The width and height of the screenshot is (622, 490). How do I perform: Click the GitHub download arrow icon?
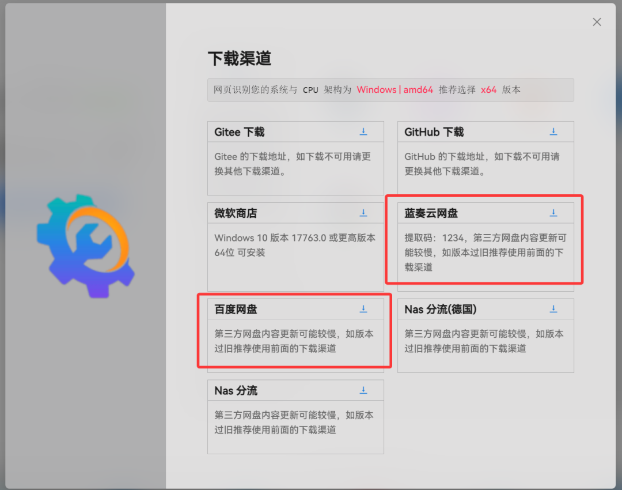(553, 132)
